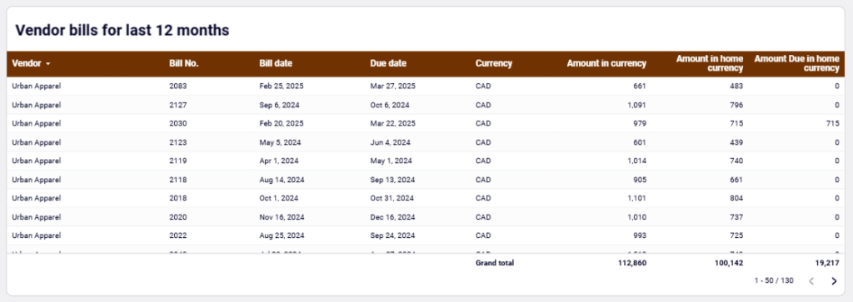Select bill date Aug 14, 2024

(x=282, y=180)
